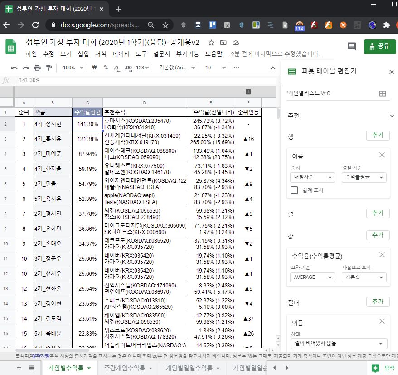Image resolution: width=398 pixels, height=375 pixels.
Task: Select the paint format tool
Action: point(49,68)
